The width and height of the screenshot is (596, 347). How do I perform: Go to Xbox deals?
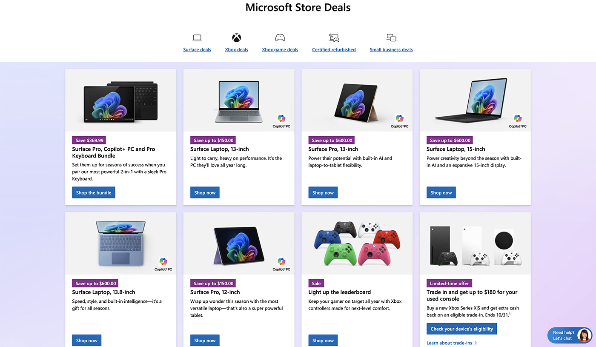(x=236, y=50)
